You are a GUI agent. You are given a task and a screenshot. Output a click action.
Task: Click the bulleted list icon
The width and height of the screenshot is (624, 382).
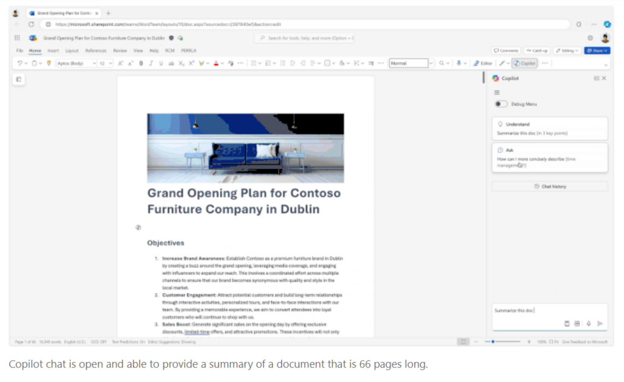(253, 63)
